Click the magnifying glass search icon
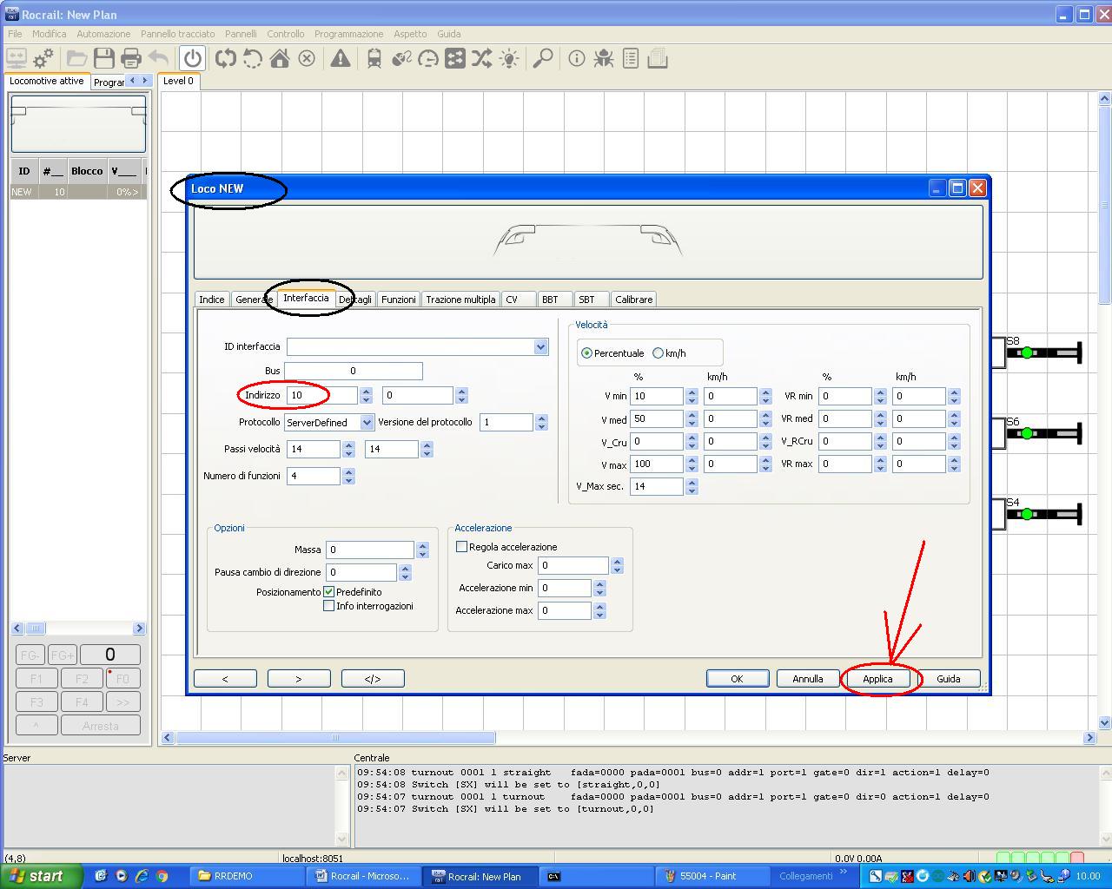The image size is (1112, 889). pyautogui.click(x=543, y=58)
